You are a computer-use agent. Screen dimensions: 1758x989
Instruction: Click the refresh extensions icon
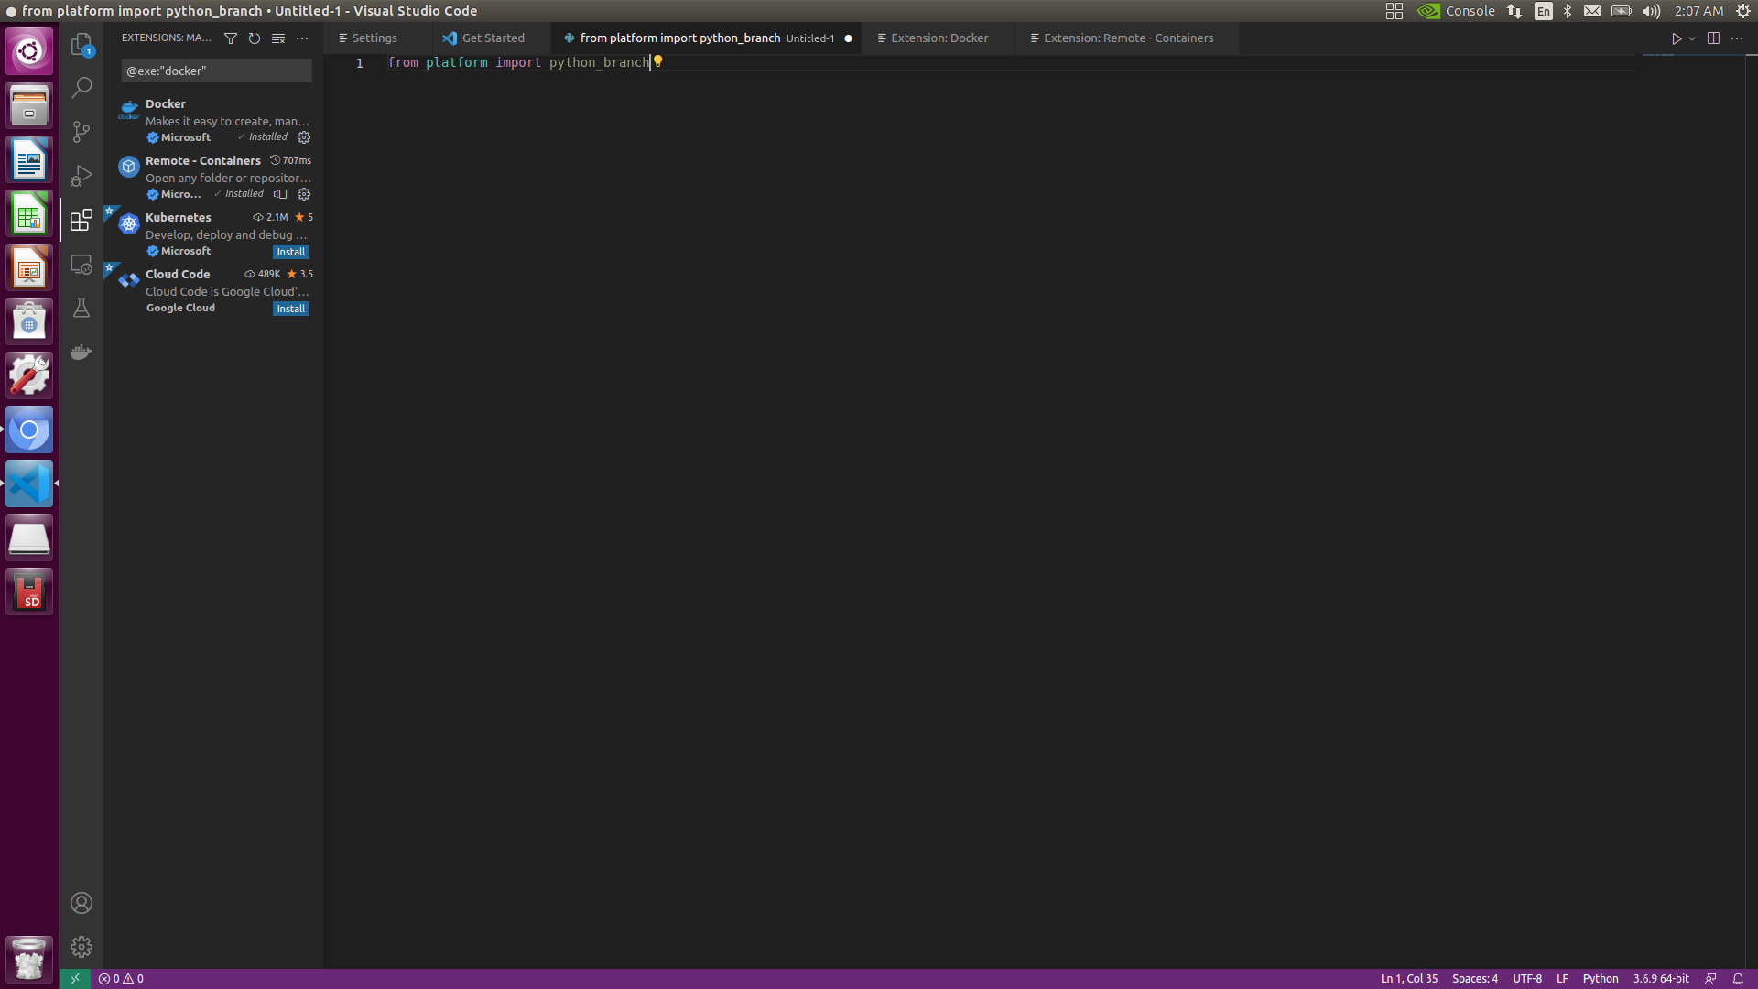[x=254, y=38]
